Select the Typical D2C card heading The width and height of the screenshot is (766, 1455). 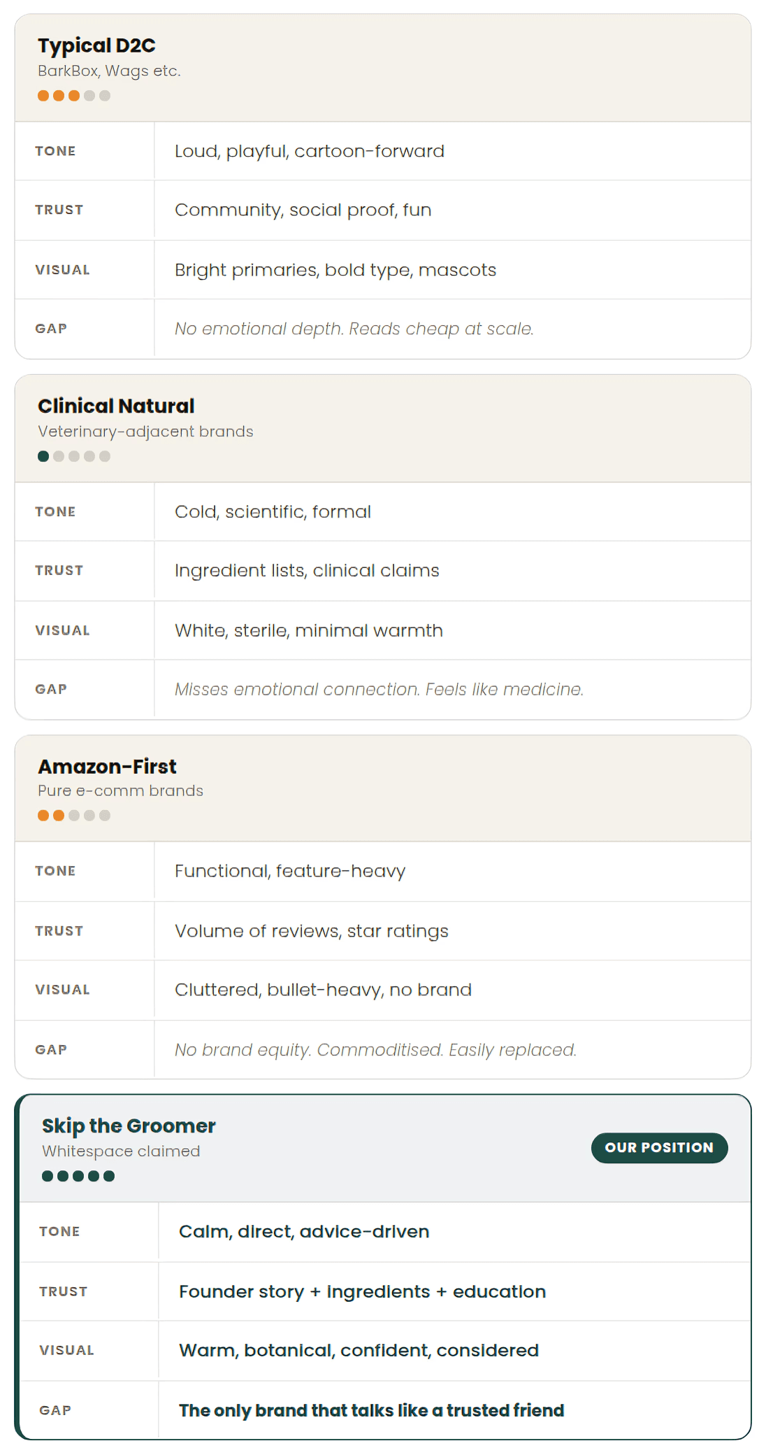click(x=96, y=45)
